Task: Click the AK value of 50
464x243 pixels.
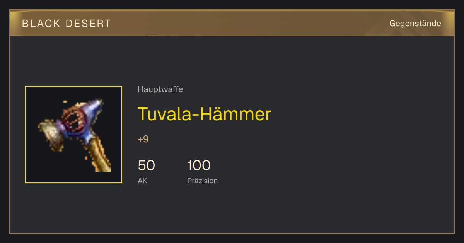Action: point(146,165)
